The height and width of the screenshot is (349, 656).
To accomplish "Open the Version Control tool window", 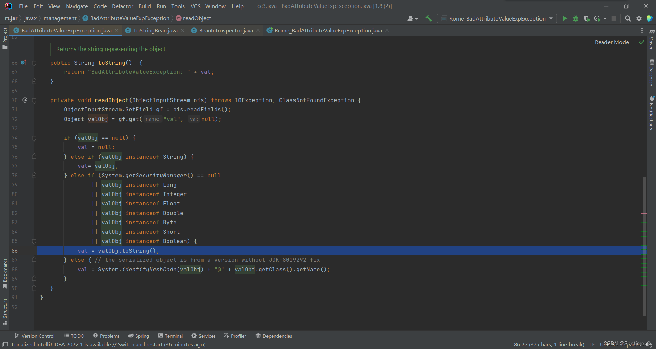I will click(x=35, y=336).
